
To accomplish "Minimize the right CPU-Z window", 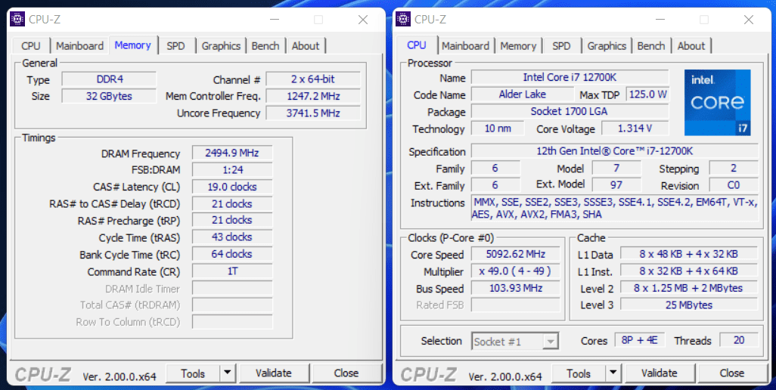I will 660,20.
